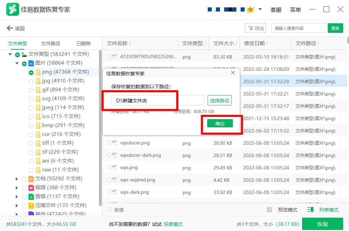349x231 pixels.
Task: Click the green 搜索 button
Action: (x=335, y=28)
